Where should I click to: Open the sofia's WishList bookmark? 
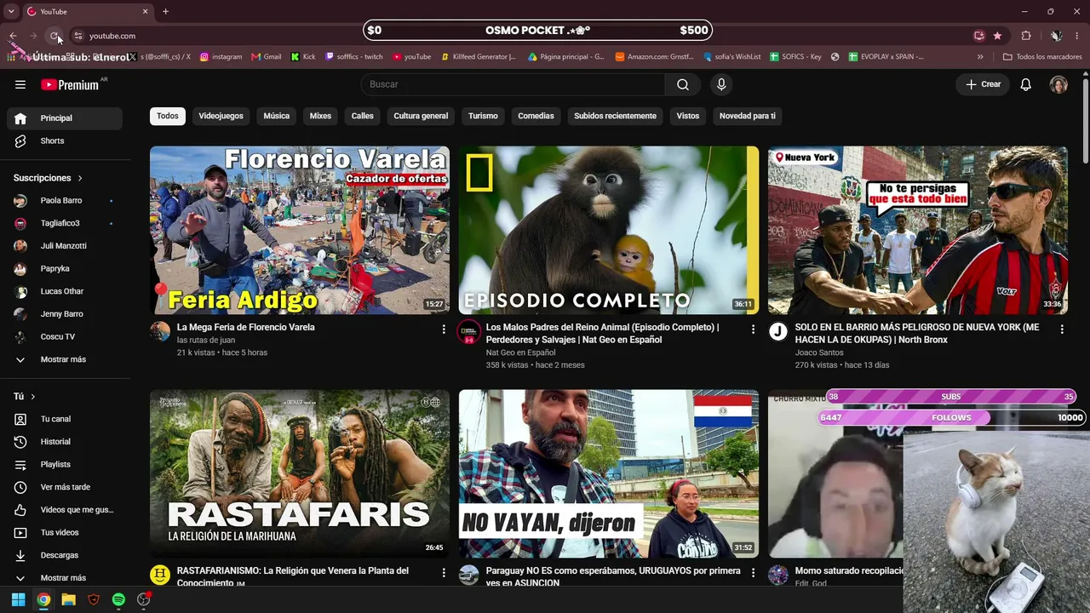tap(732, 57)
